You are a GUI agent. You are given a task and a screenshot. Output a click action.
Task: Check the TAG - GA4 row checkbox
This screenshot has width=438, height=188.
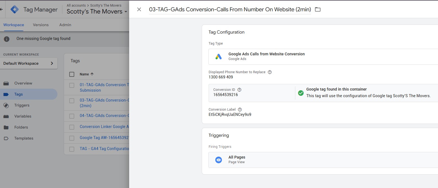click(72, 149)
